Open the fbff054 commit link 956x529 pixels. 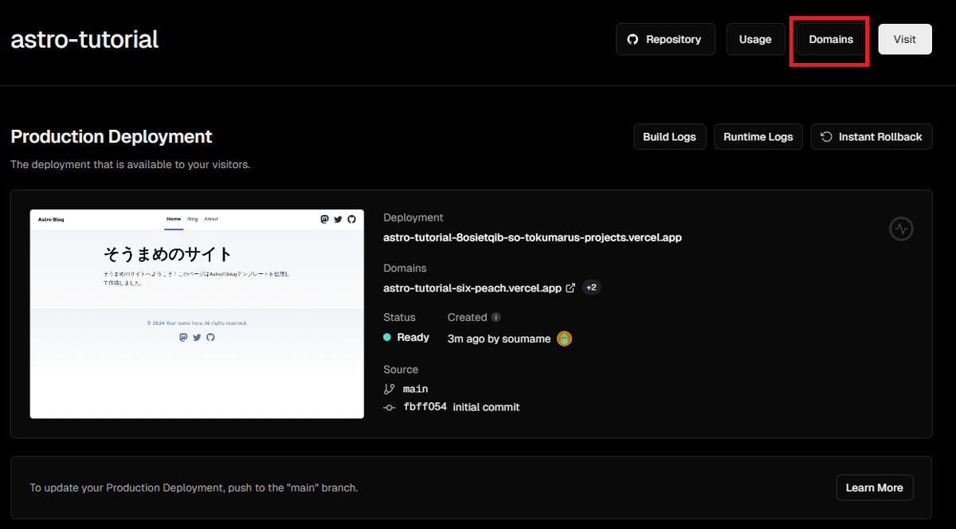pyautogui.click(x=425, y=407)
